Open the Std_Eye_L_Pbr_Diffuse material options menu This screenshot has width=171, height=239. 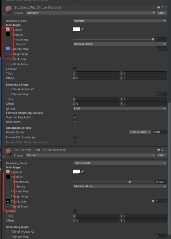166,8
